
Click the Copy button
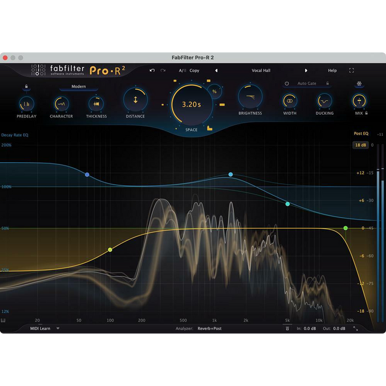(194, 71)
